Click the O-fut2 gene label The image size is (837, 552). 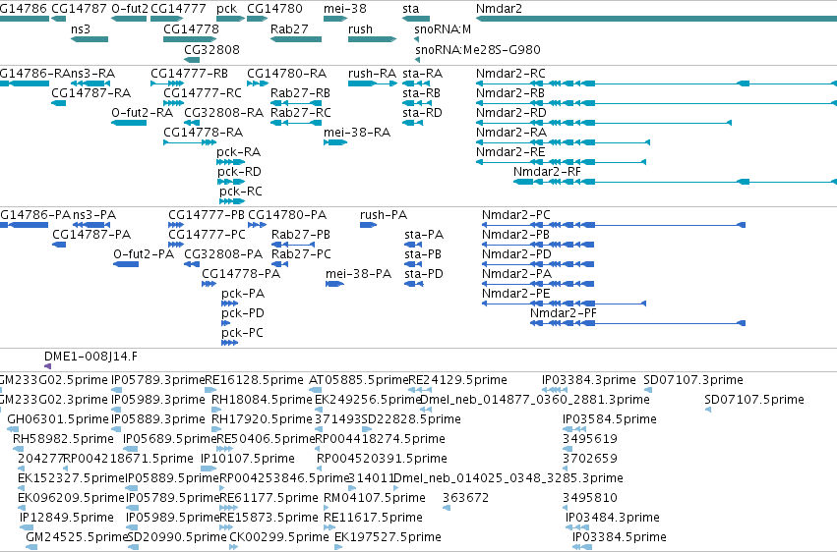pos(130,9)
